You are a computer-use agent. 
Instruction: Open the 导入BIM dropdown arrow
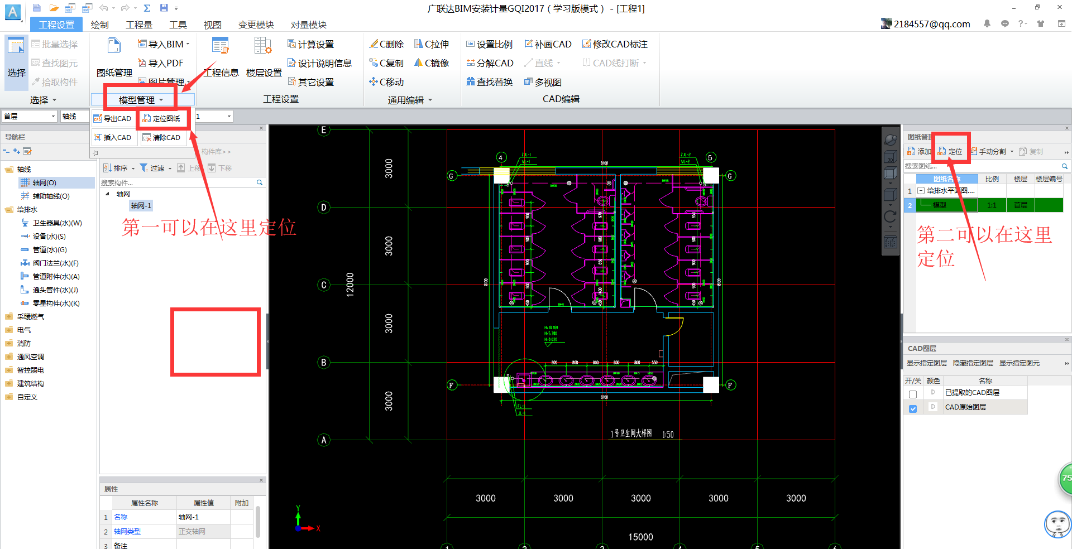pyautogui.click(x=188, y=44)
